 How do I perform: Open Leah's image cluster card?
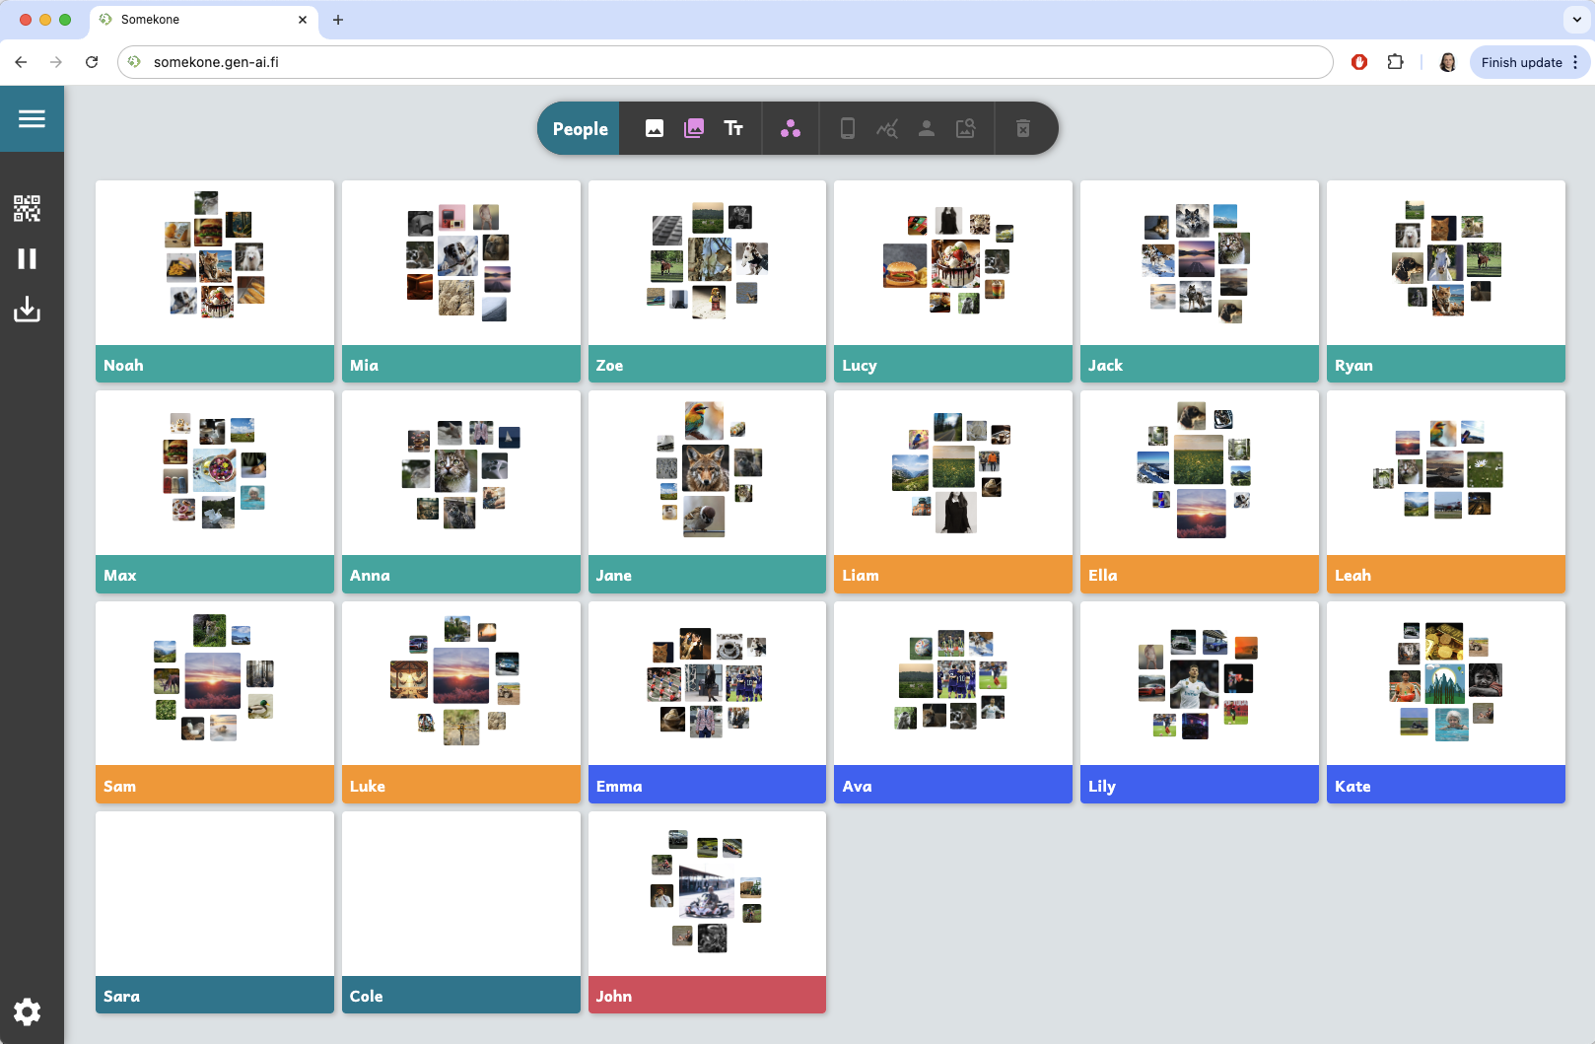[x=1446, y=492]
